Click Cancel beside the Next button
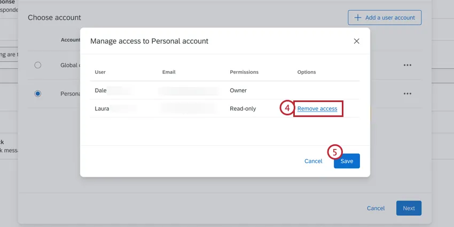454x227 pixels. coord(375,208)
